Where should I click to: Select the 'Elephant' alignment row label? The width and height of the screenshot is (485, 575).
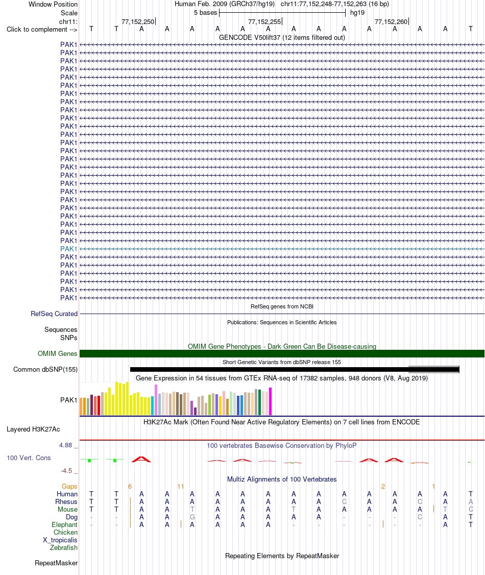pyautogui.click(x=64, y=525)
